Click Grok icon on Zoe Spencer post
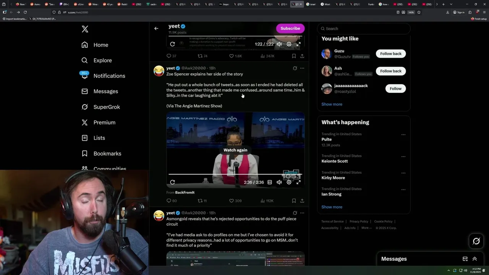 tap(295, 68)
